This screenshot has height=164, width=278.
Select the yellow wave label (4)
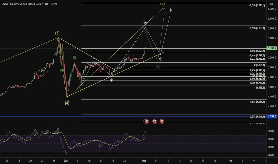[x=67, y=103]
